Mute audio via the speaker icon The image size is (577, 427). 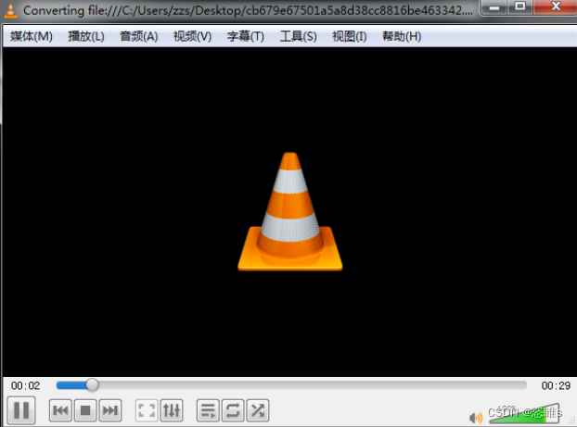click(x=476, y=418)
